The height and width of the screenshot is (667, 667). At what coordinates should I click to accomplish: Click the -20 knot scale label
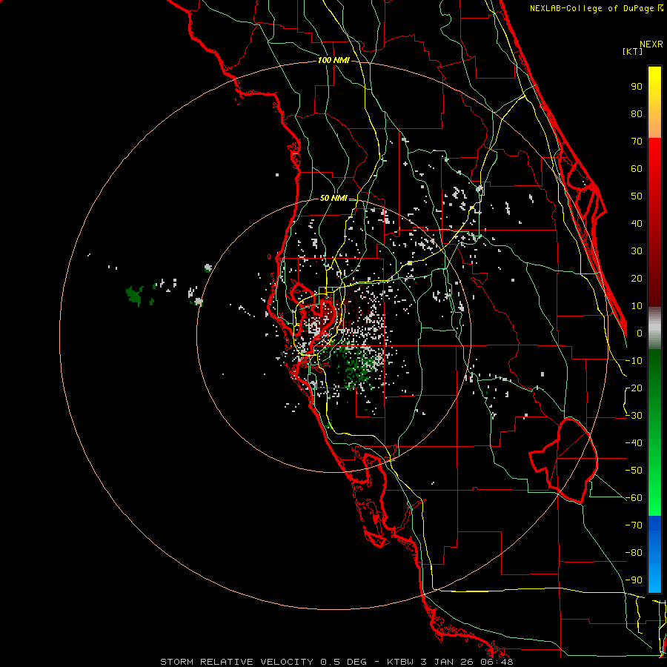634,388
